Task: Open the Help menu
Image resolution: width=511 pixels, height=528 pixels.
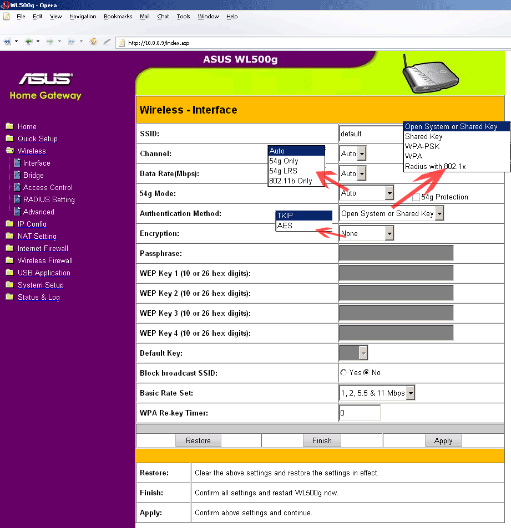Action: pyautogui.click(x=232, y=17)
